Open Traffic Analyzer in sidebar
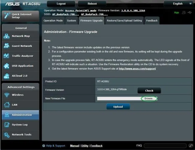This screenshot has height=150, width=195. pyautogui.click(x=21, y=56)
